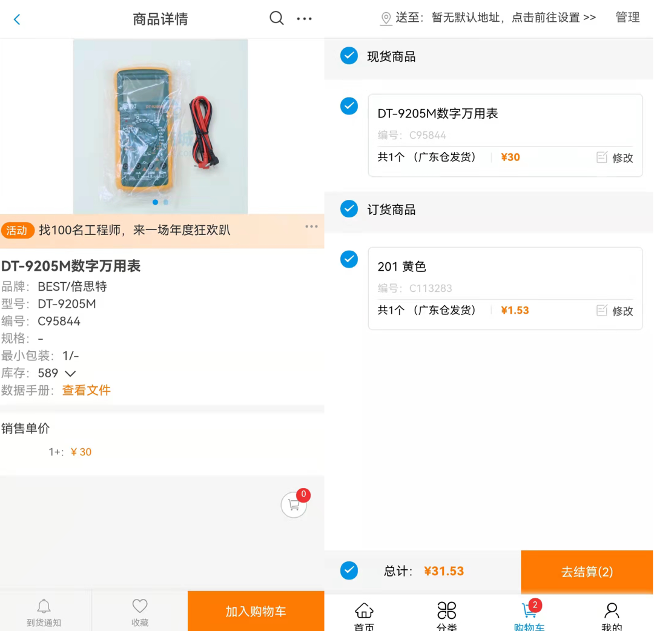Open the 活动 promotion banner text
Image resolution: width=654 pixels, height=631 pixels.
(x=134, y=230)
